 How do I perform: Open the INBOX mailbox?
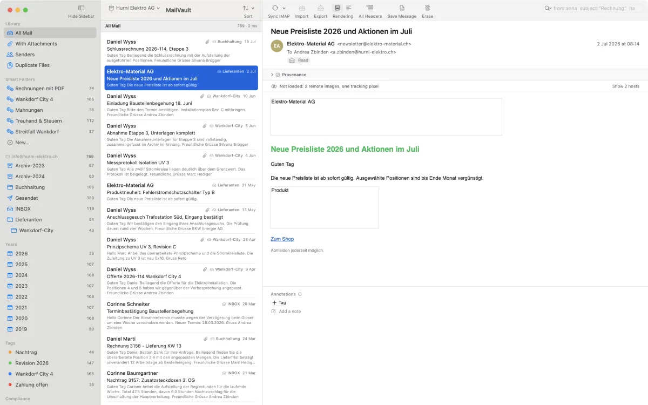50,209
